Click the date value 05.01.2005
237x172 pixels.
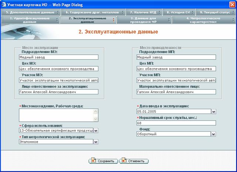point(146,112)
